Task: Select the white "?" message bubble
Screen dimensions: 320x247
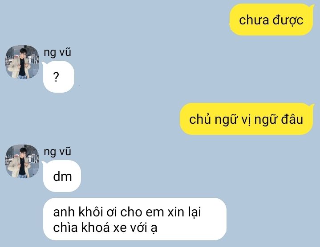Action: click(59, 77)
